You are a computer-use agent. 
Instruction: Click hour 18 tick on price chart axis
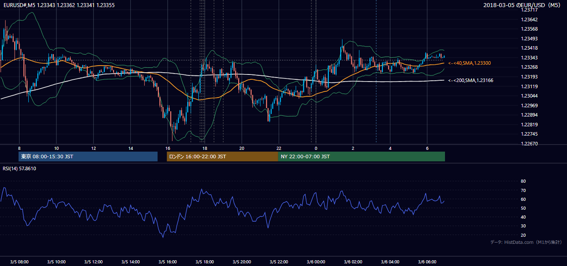205,148
